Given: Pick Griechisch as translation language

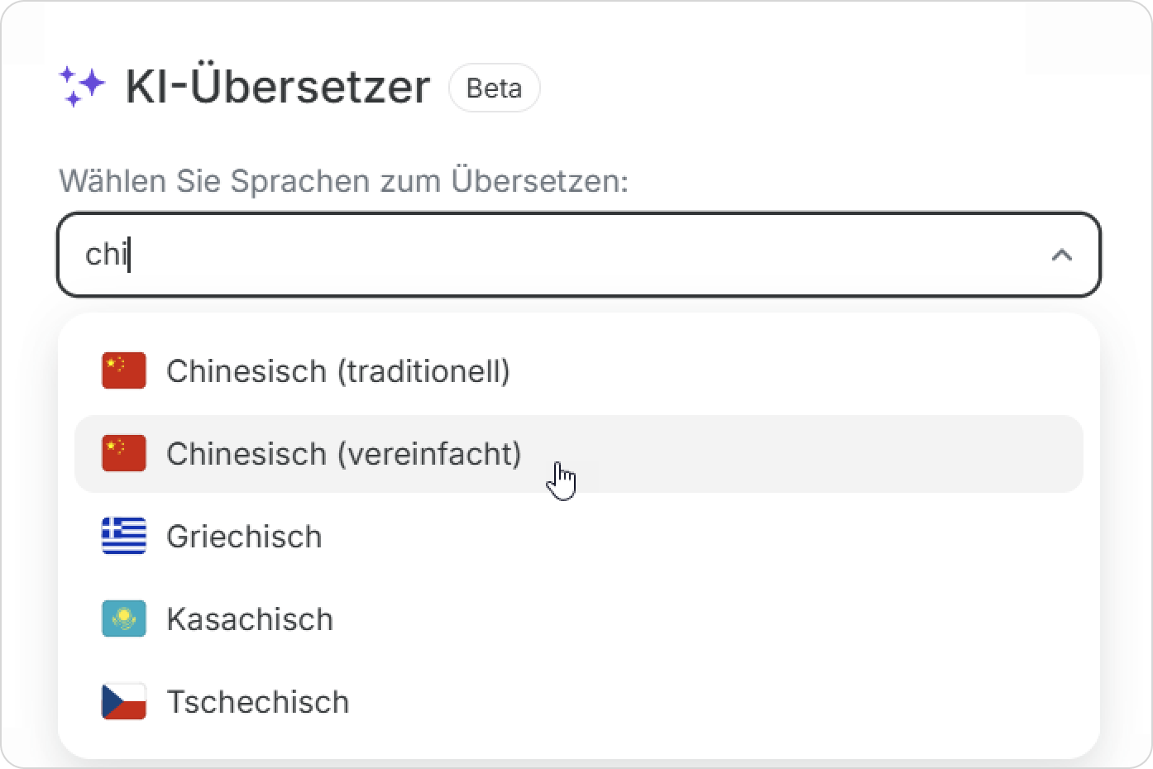Looking at the screenshot, I should click(244, 537).
